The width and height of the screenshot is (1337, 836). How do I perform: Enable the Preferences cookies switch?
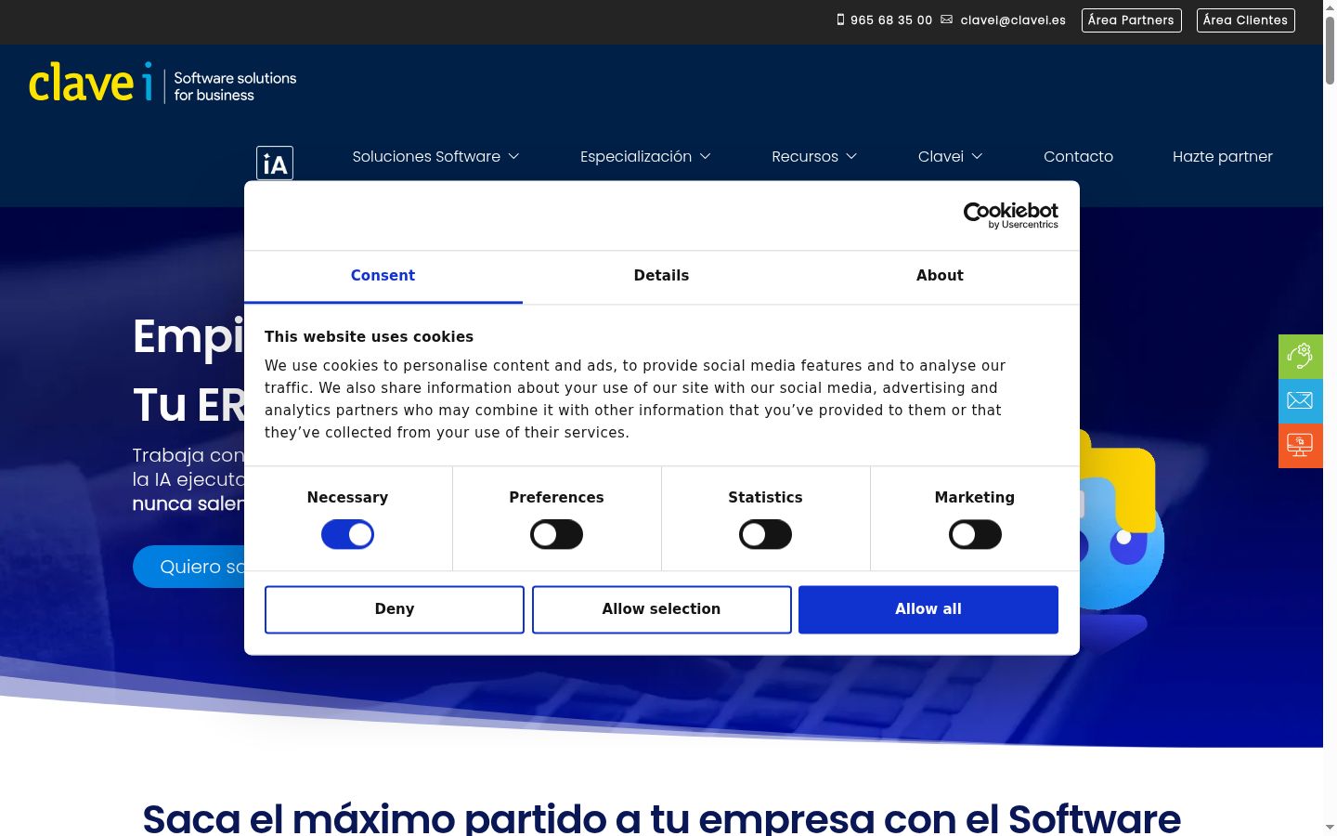[556, 534]
